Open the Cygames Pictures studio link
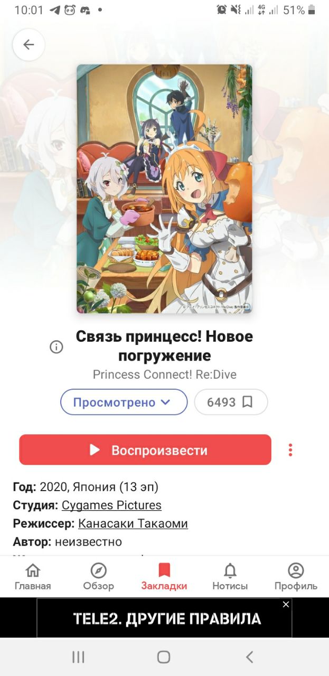The image size is (329, 676). tap(111, 505)
